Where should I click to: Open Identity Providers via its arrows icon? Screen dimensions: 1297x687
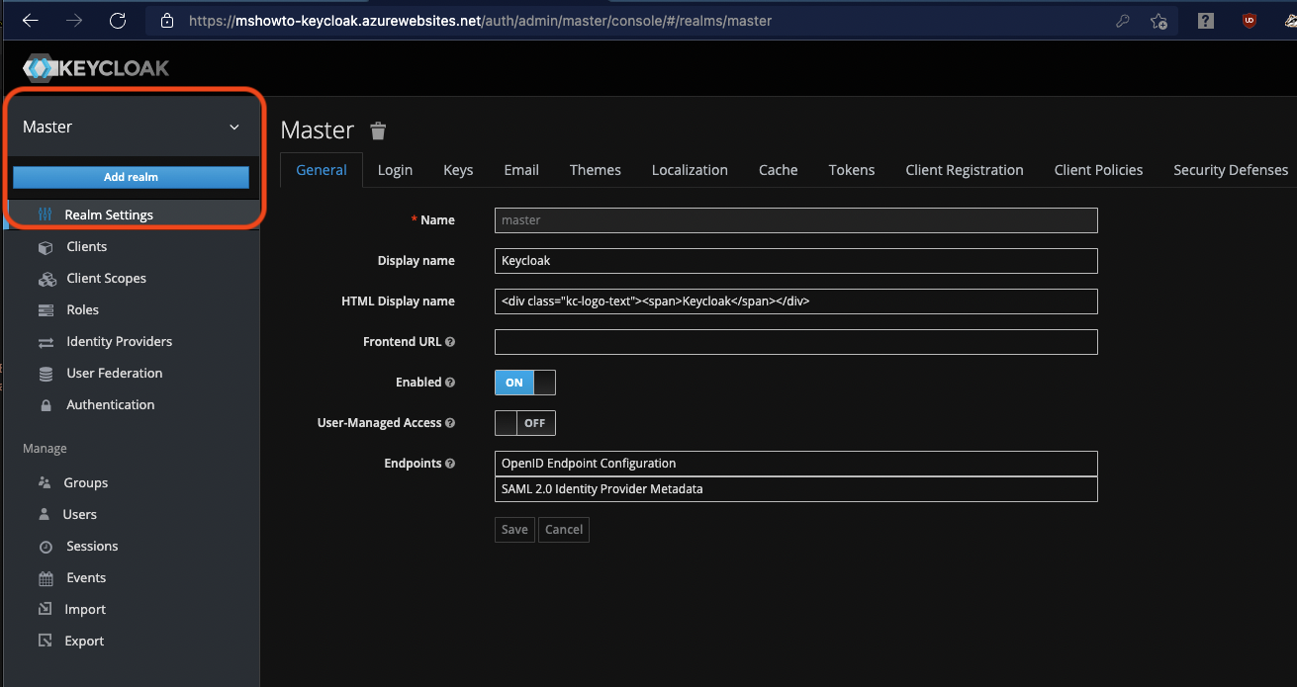coord(46,342)
